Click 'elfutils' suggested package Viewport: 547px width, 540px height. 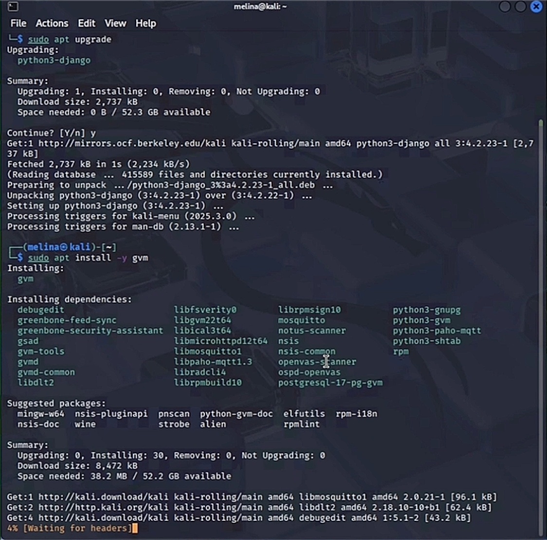click(x=304, y=414)
